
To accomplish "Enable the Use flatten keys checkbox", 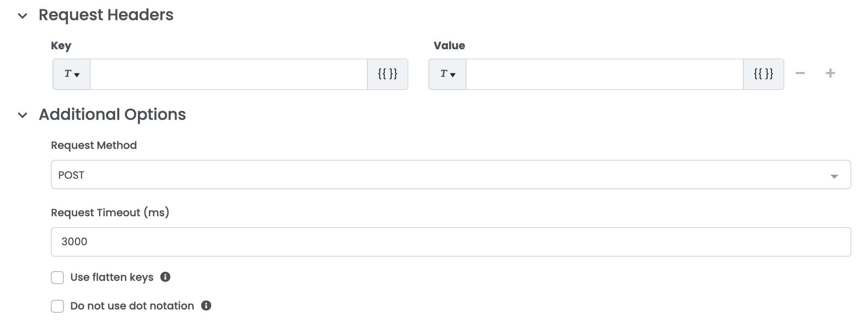I will (x=57, y=278).
